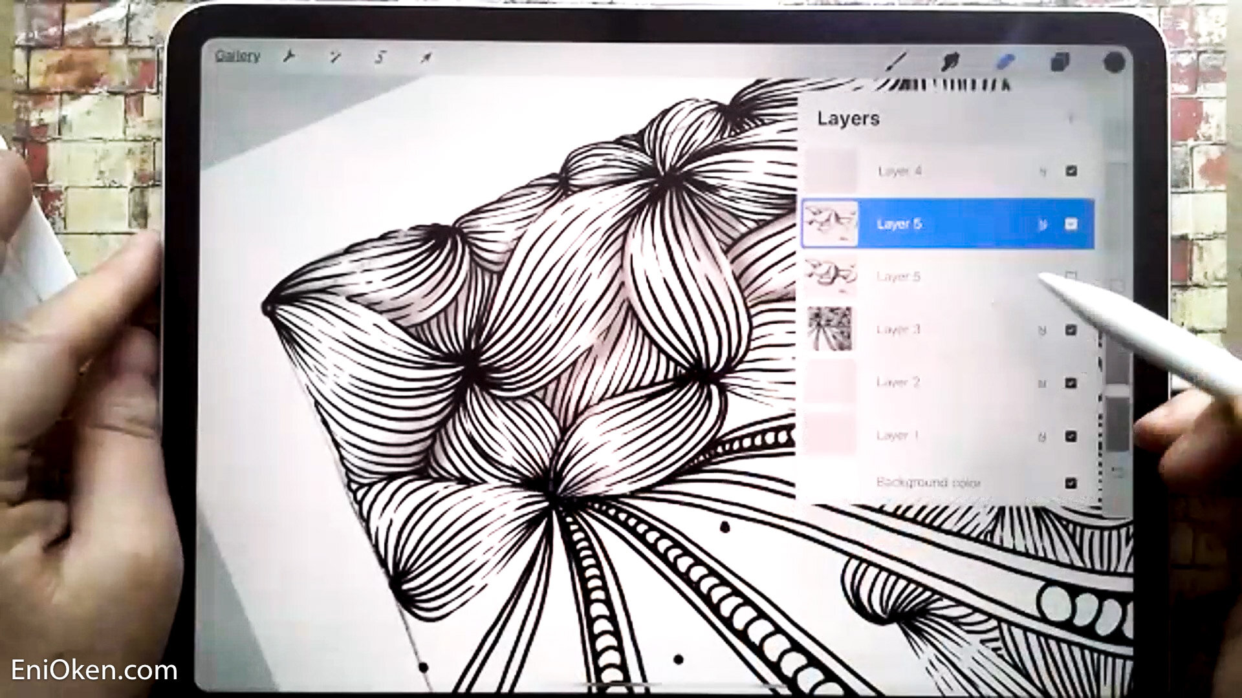Open the active color disc
The width and height of the screenshot is (1242, 698).
[1114, 63]
